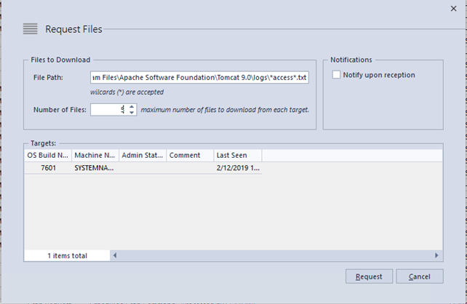Click the Comment column header
The width and height of the screenshot is (467, 304).
189,156
